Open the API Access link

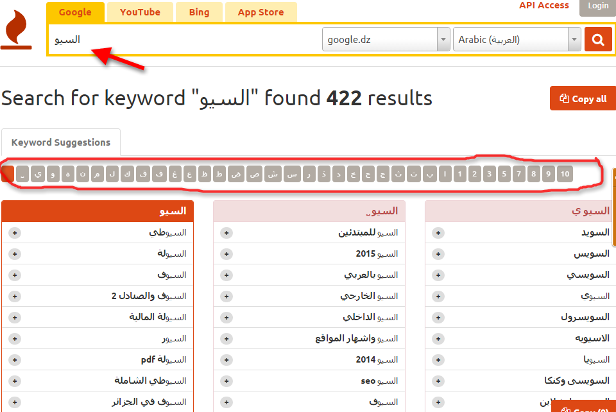543,6
